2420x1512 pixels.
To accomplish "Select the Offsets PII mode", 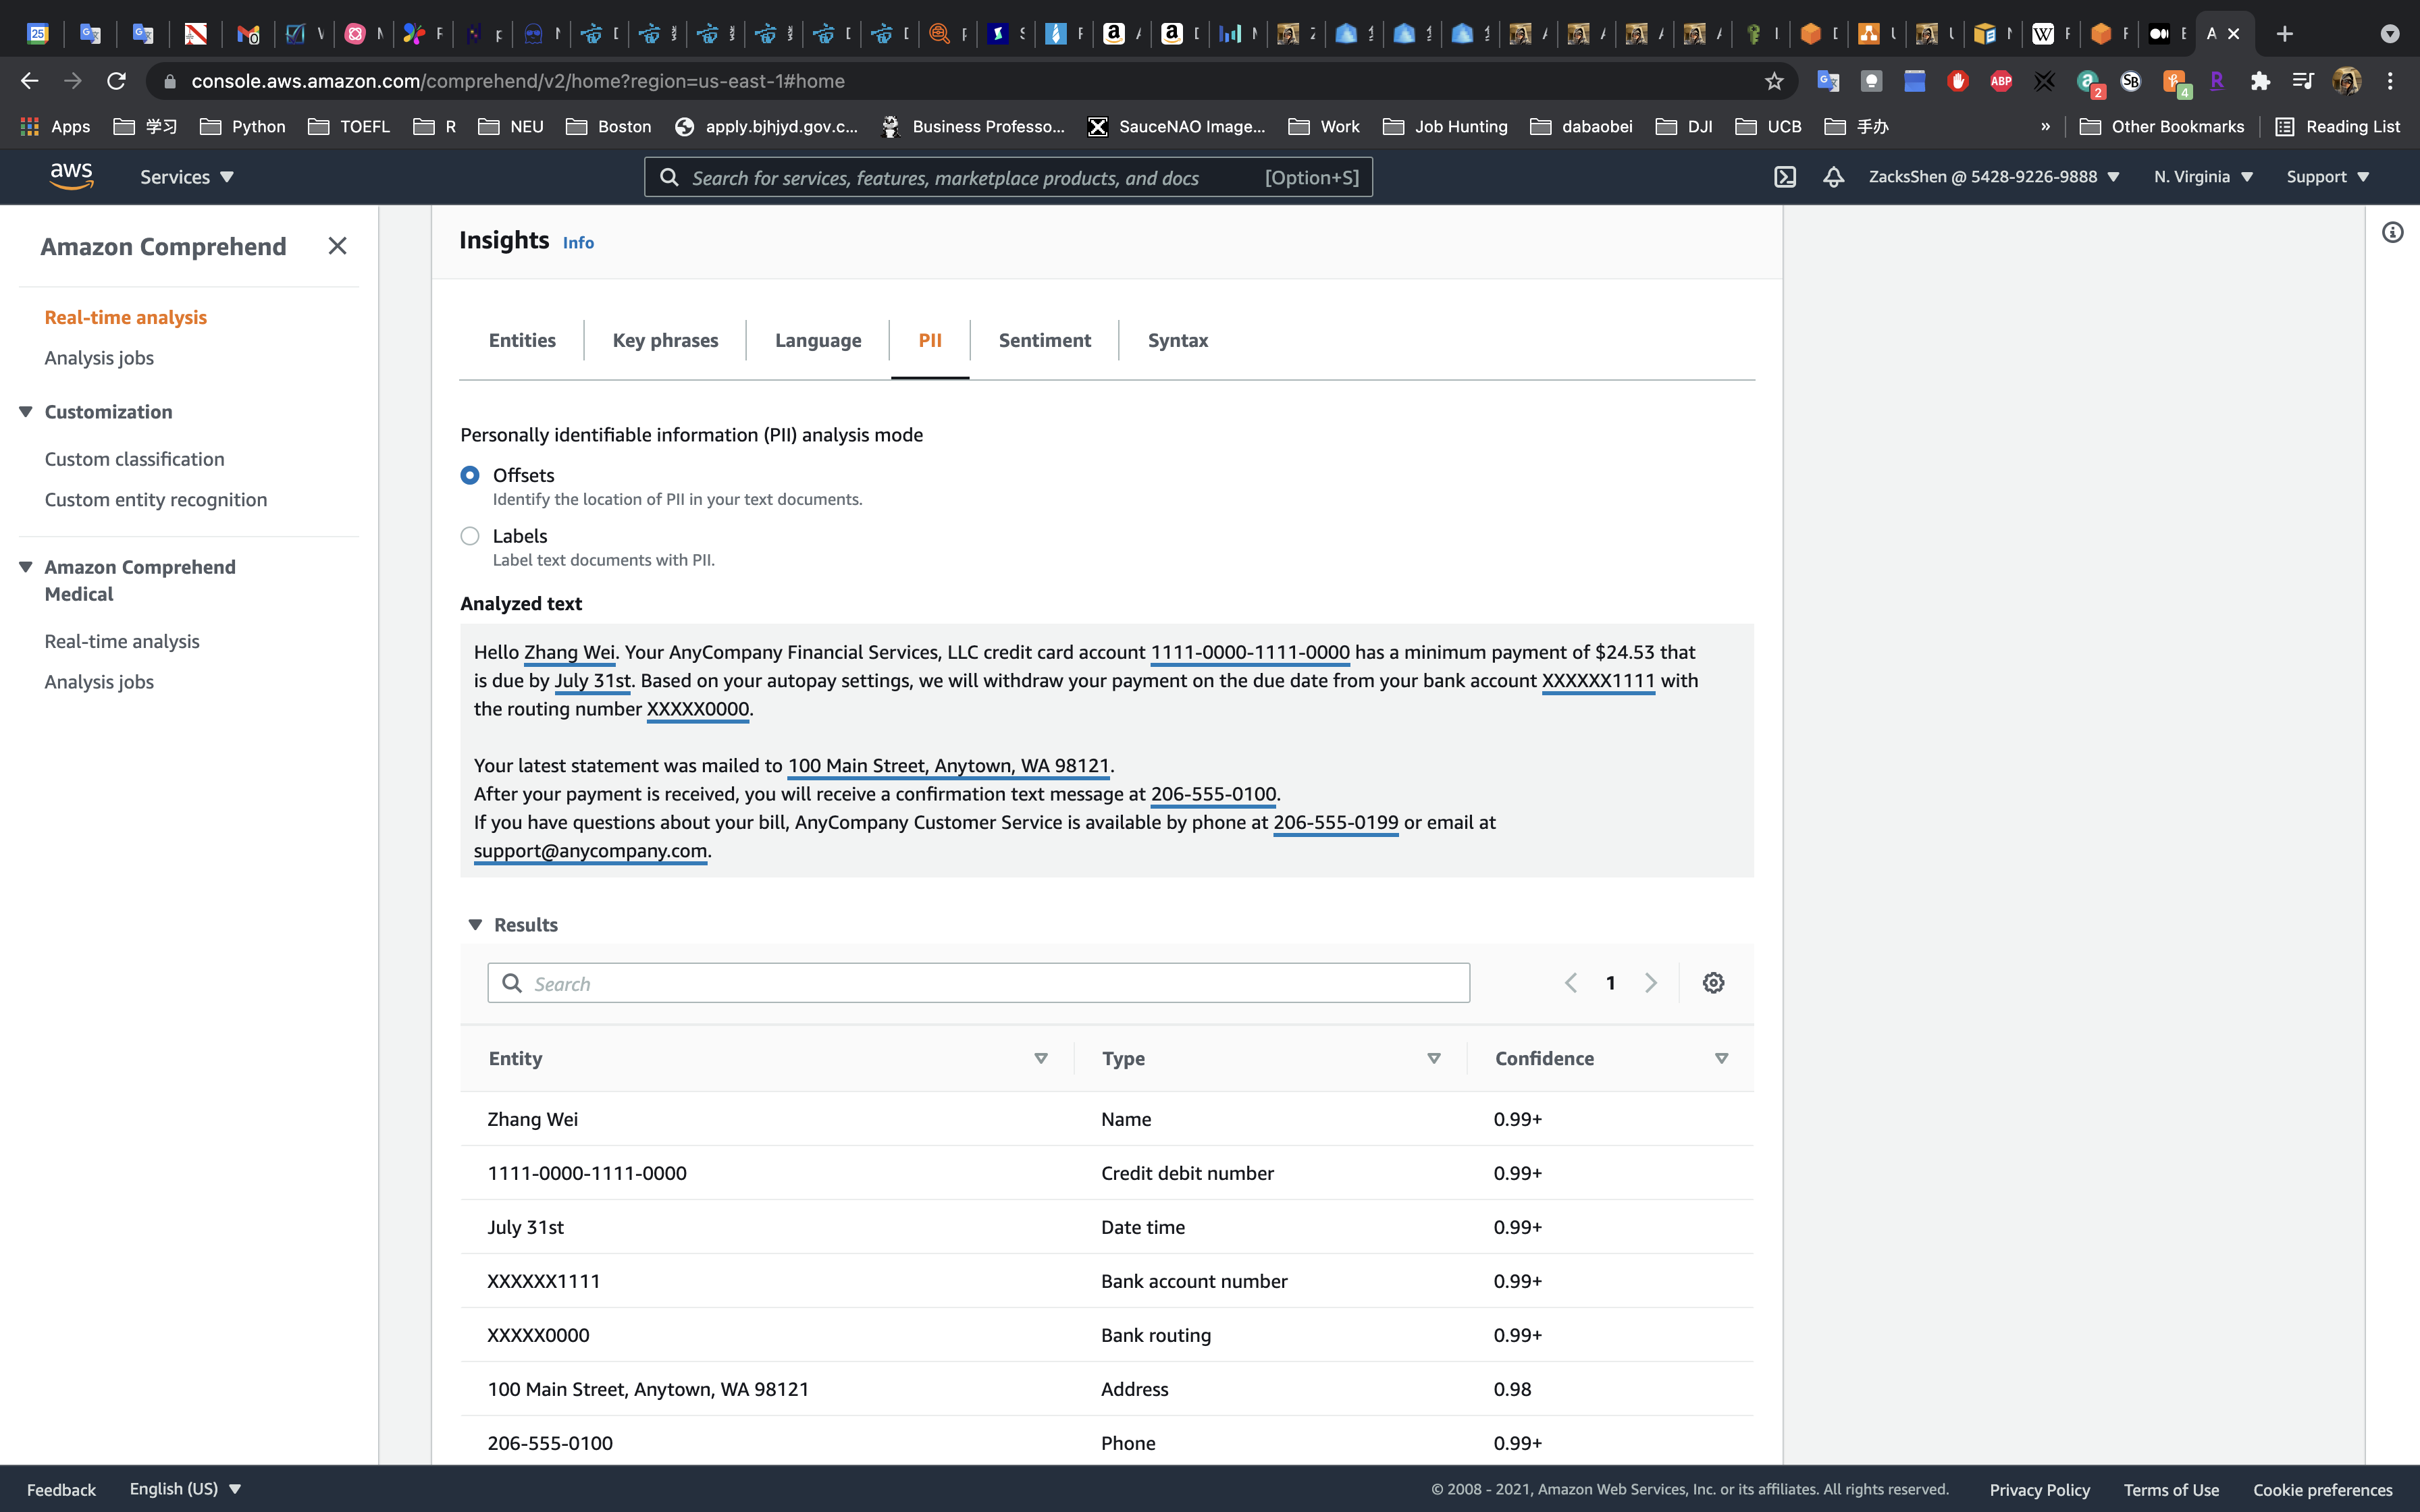I will pos(470,475).
